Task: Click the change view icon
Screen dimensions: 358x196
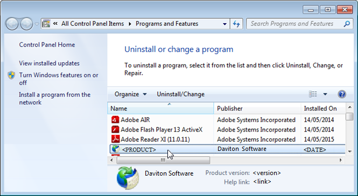Action: coord(313,94)
